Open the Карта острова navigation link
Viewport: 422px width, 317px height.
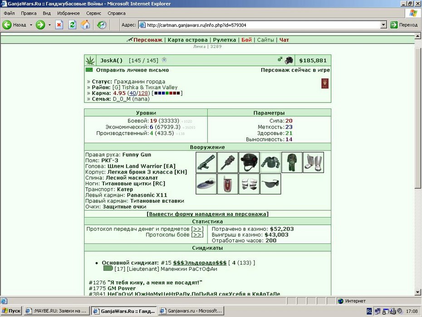(x=187, y=40)
